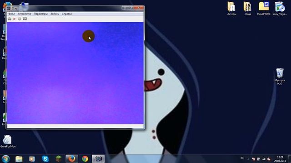Open the Устройства menu
The image size is (291, 163).
(x=24, y=14)
